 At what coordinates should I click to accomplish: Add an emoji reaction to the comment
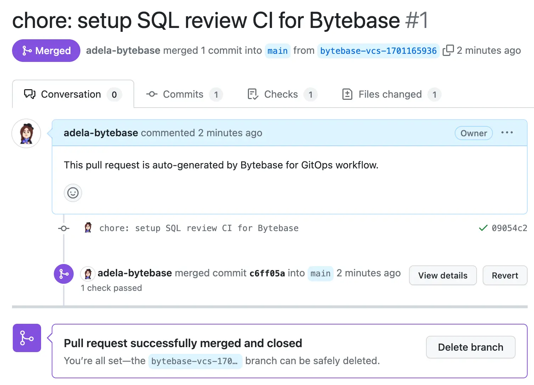(x=73, y=193)
